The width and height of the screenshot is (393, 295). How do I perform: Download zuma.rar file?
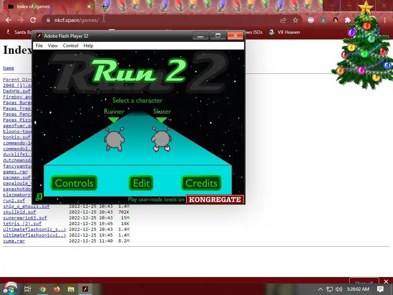[14, 241]
